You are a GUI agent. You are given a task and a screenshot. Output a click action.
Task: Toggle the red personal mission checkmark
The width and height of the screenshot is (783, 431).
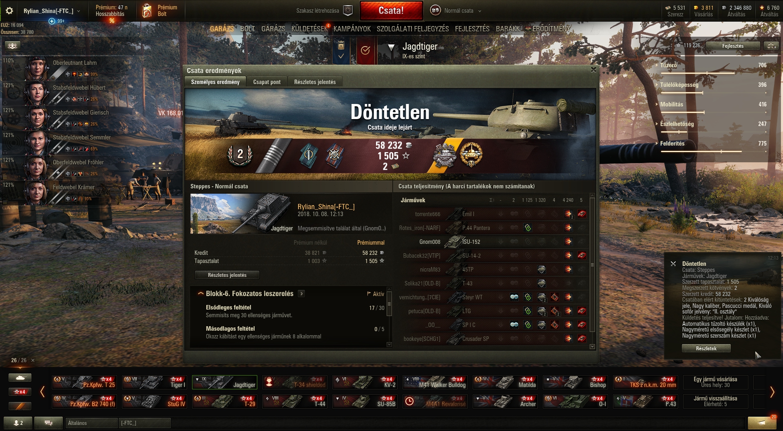[365, 50]
